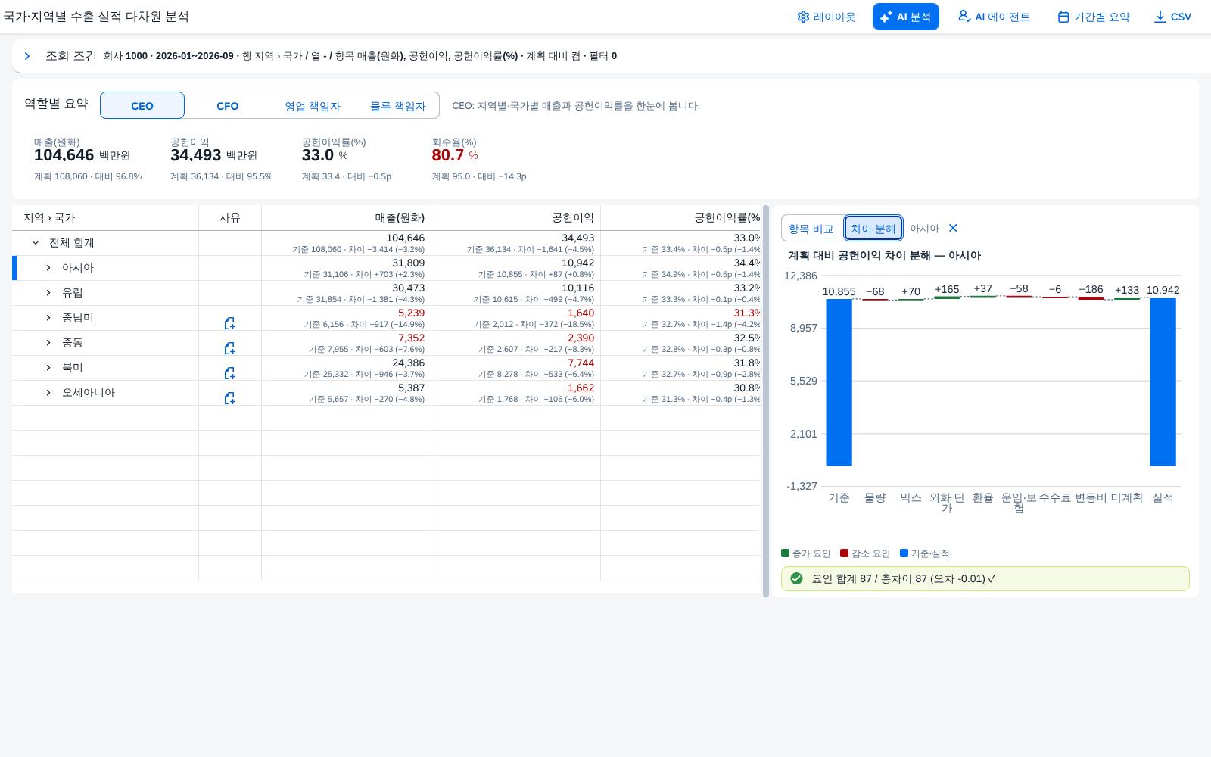The width and height of the screenshot is (1211, 757).
Task: Click the 기준·실적 blue legend swatch
Action: (x=903, y=553)
